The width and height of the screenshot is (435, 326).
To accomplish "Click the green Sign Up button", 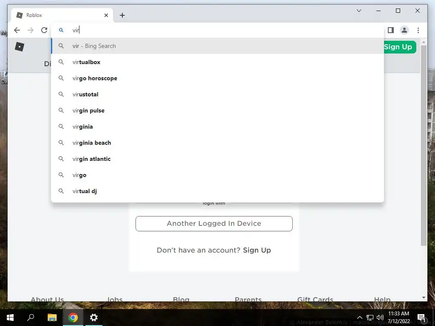I will click(x=400, y=47).
